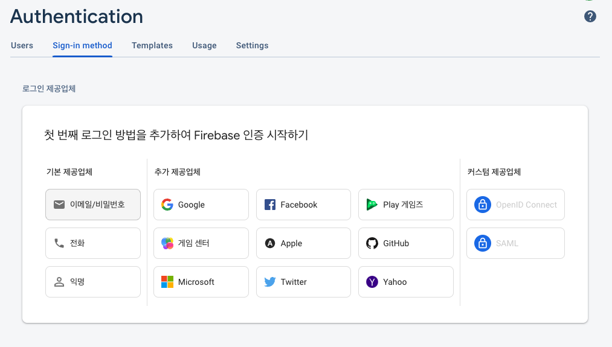
Task: Click the Google logo icon
Action: [x=167, y=205]
